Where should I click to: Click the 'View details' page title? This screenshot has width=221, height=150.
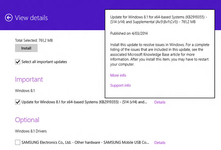tap(31, 18)
